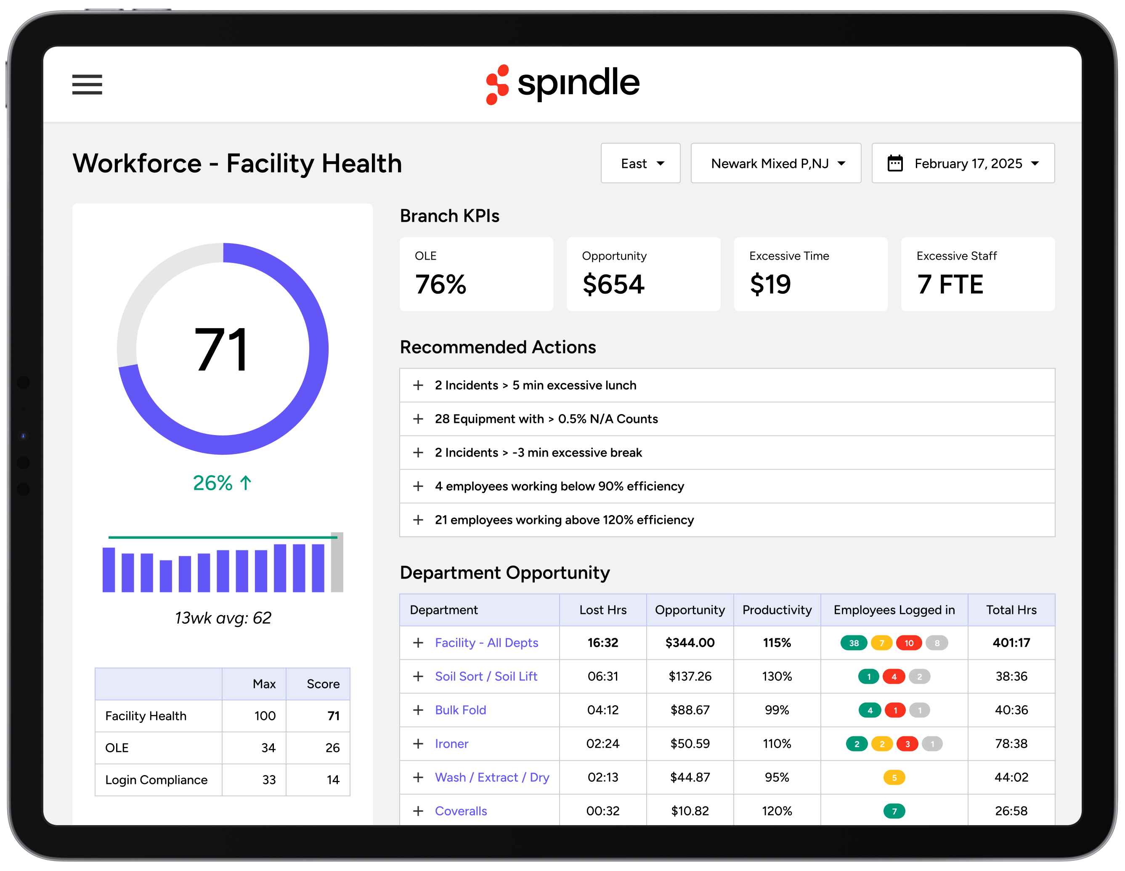This screenshot has height=871, width=1125.
Task: Open the East region dropdown
Action: (640, 163)
